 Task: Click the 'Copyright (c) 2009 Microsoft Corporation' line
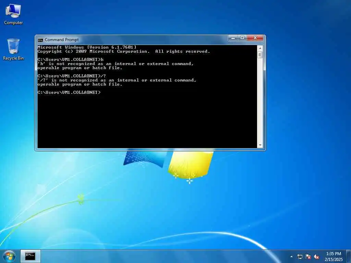pos(124,51)
